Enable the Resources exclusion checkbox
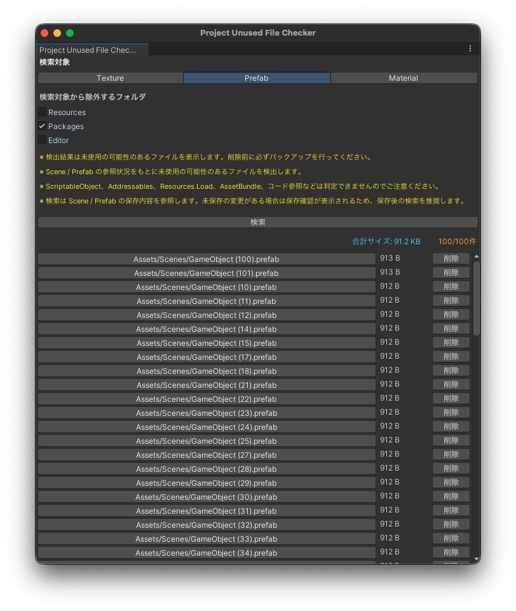 tap(42, 112)
